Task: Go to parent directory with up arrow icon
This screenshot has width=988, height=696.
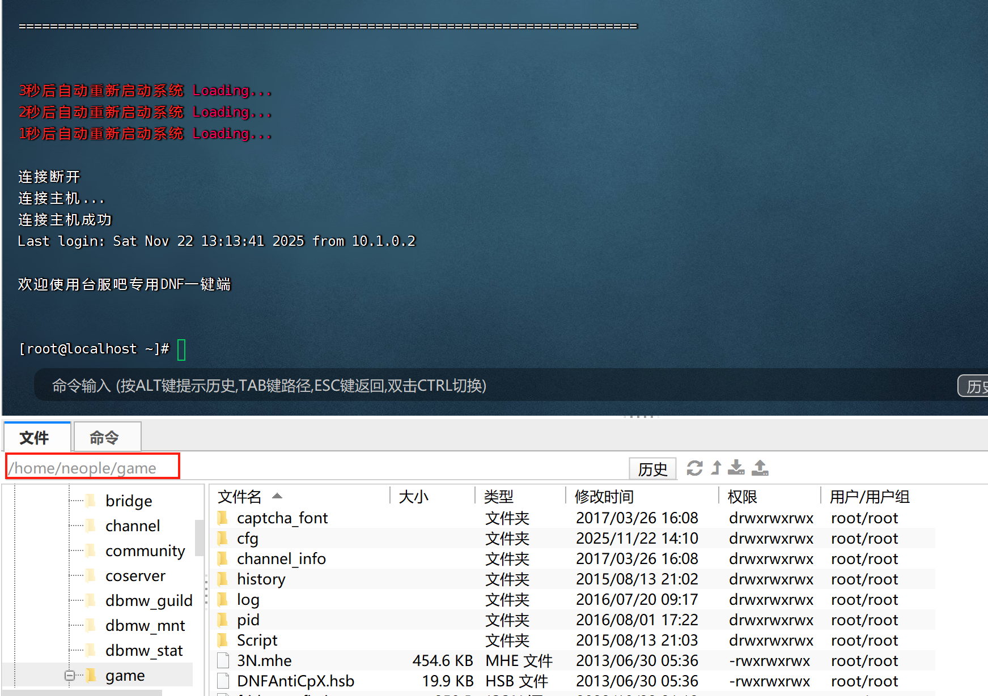Action: [716, 468]
